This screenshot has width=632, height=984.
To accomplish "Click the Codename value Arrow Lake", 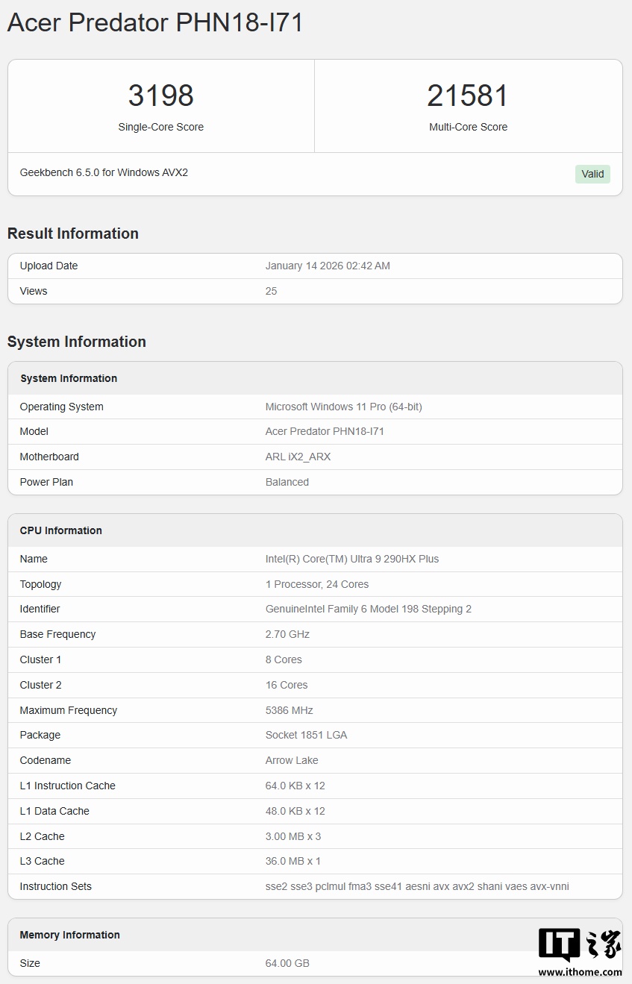I will tap(292, 760).
